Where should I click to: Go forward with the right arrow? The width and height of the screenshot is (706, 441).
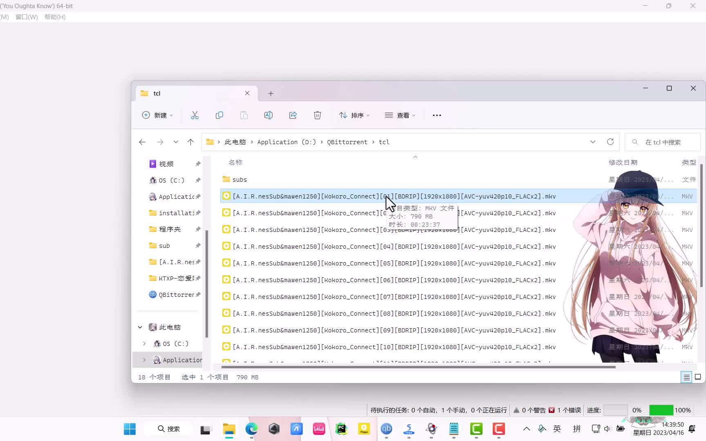coord(160,142)
